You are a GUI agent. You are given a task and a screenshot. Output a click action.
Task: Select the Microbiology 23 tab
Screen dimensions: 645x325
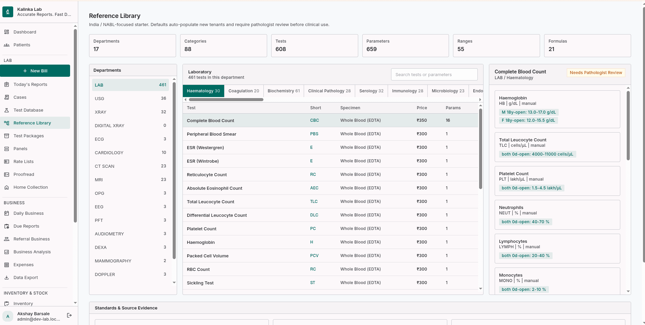point(448,91)
